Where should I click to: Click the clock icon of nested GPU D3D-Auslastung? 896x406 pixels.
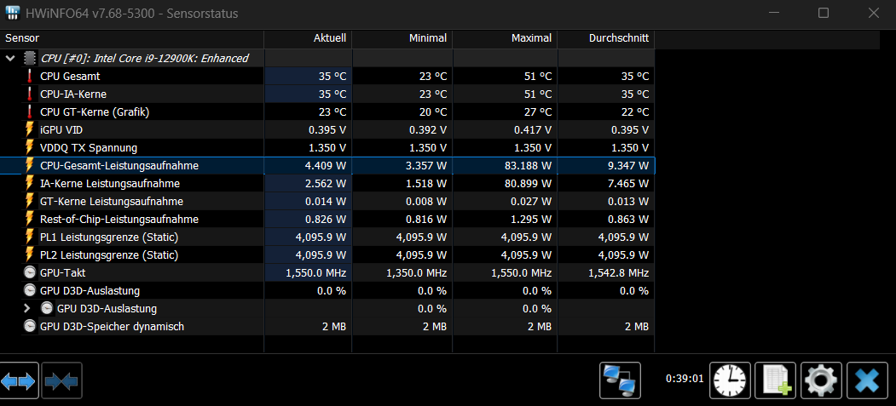[x=48, y=308]
